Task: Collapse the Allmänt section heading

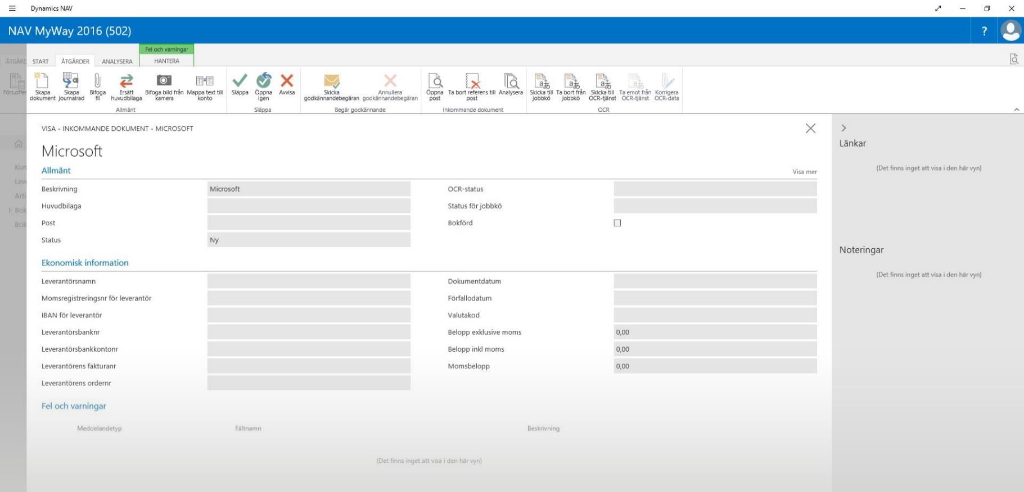Action: coord(56,170)
